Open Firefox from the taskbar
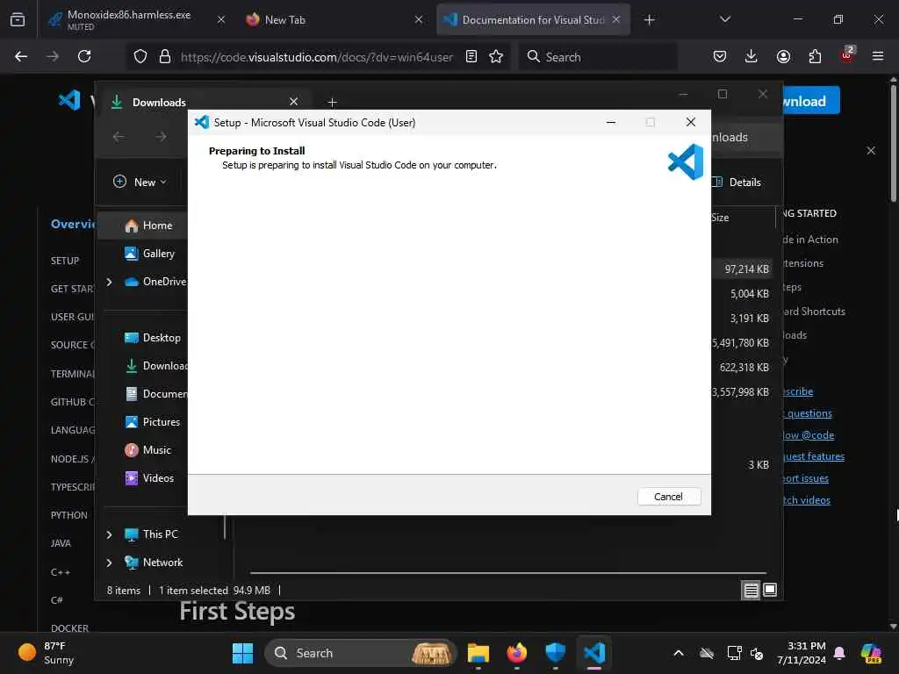The image size is (899, 674). pos(516,653)
